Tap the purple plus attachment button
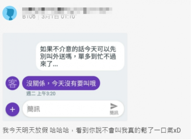 point(12,109)
